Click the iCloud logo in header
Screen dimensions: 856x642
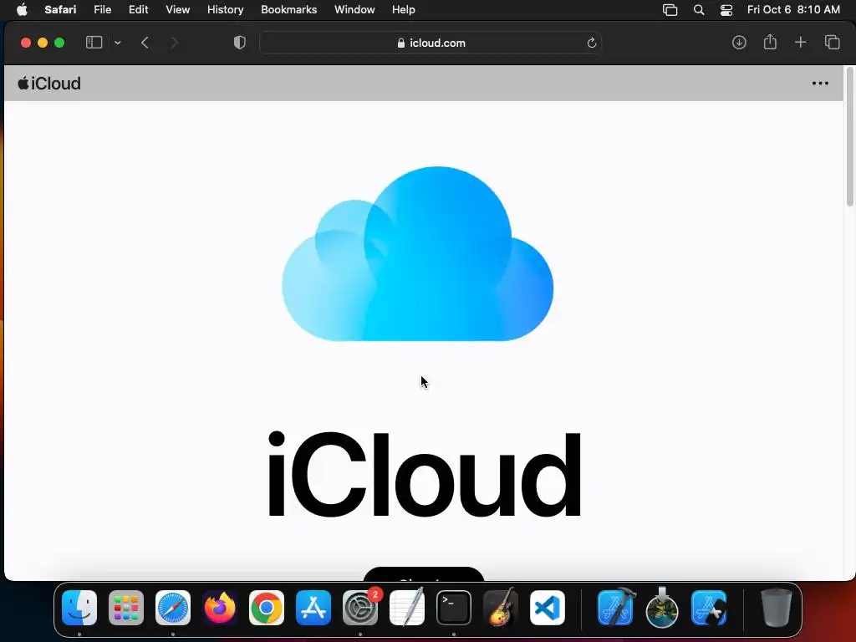tap(49, 84)
